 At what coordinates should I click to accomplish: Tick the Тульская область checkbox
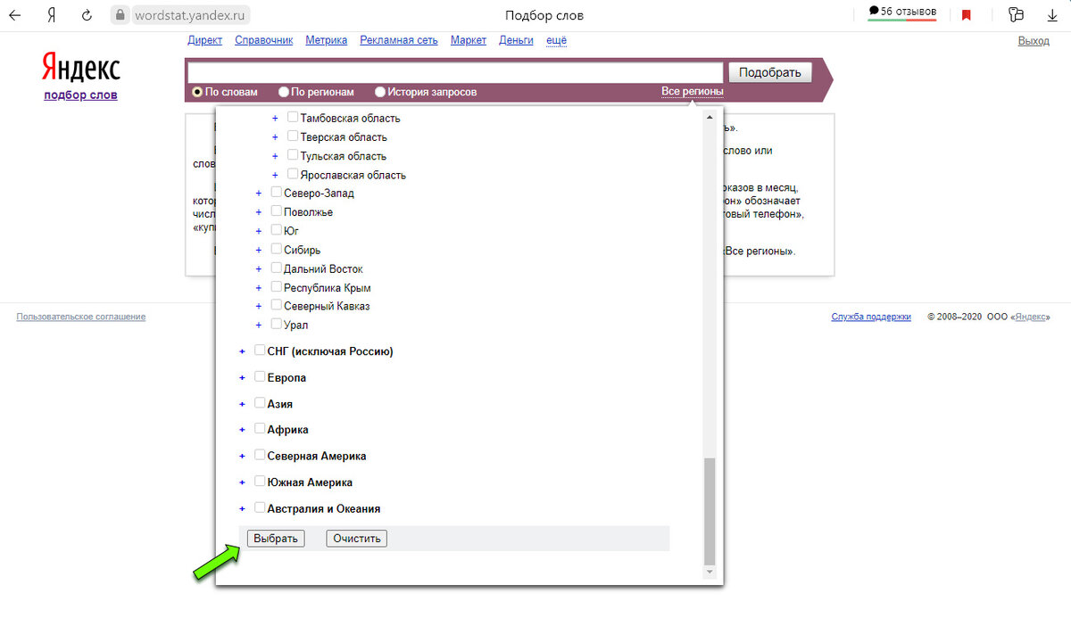293,155
